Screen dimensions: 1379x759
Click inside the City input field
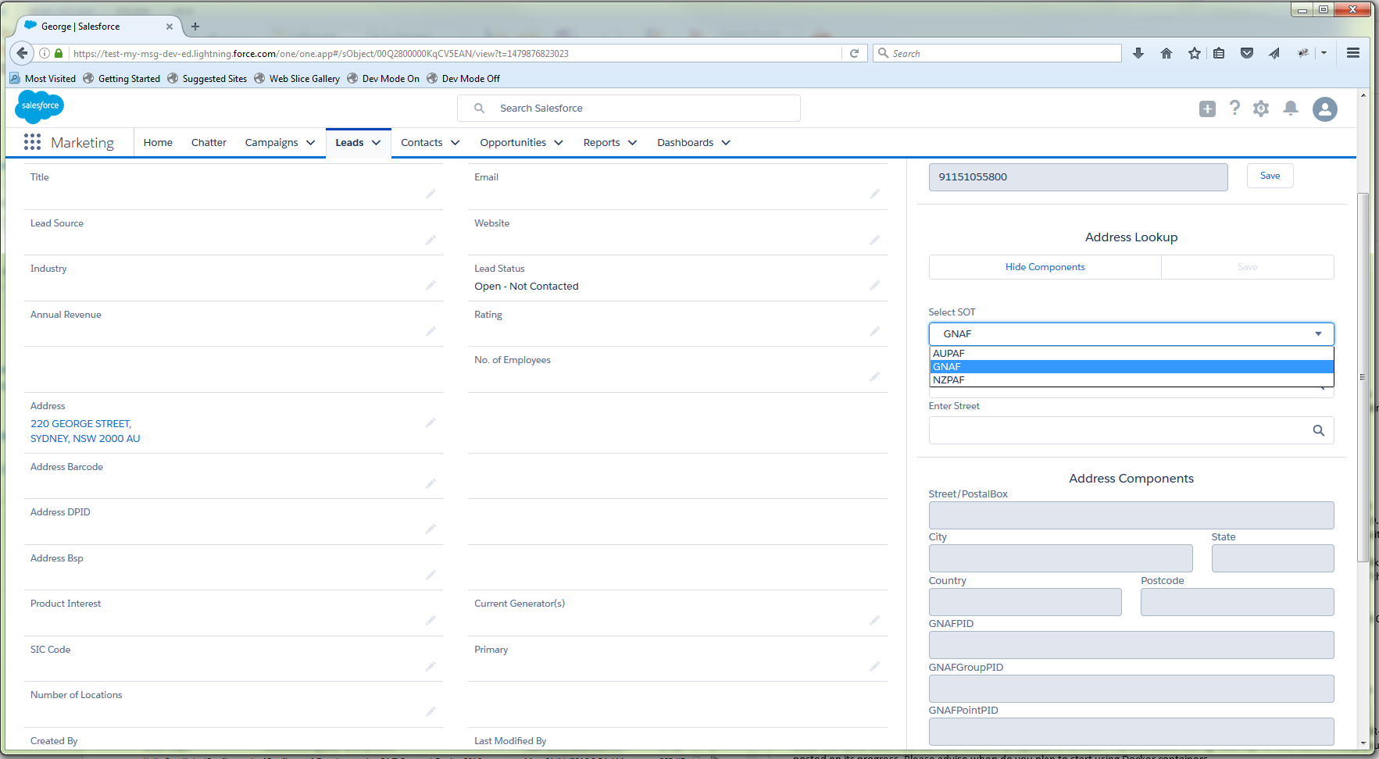(x=1059, y=558)
